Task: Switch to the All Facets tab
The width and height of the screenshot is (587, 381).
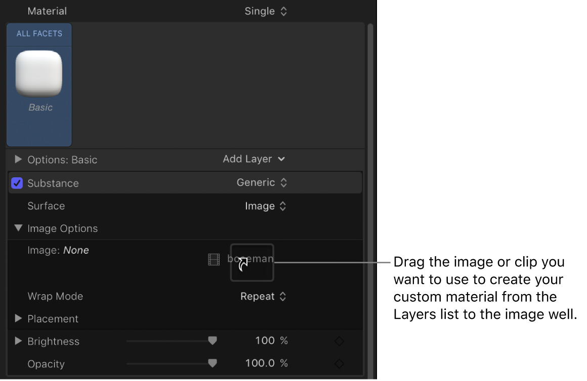Action: click(39, 34)
